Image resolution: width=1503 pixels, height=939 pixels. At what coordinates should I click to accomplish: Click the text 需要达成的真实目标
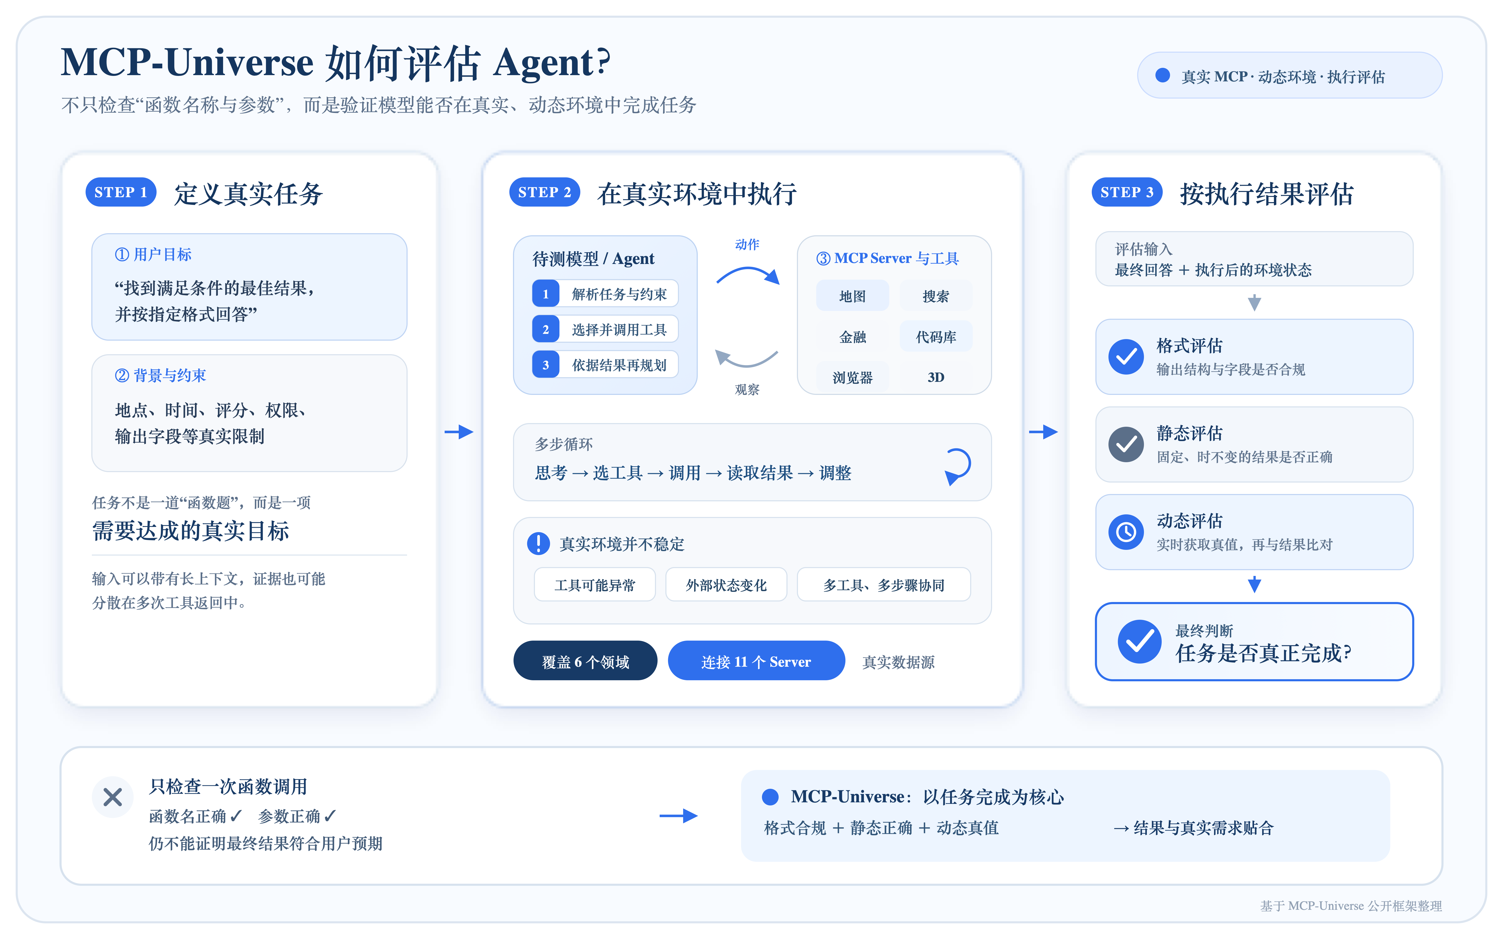191,531
